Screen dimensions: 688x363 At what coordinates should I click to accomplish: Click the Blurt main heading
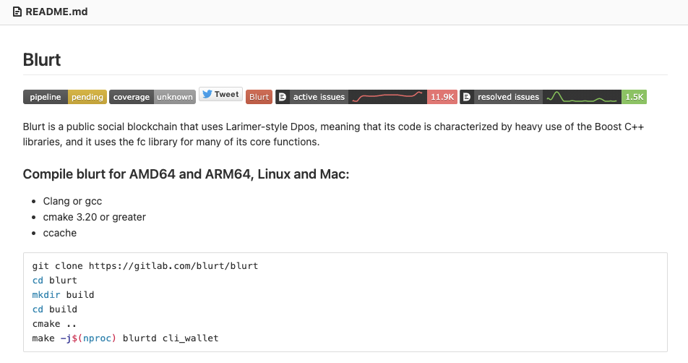42,60
